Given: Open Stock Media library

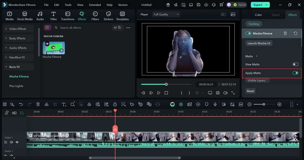Looking at the screenshot, I should [x=25, y=16].
